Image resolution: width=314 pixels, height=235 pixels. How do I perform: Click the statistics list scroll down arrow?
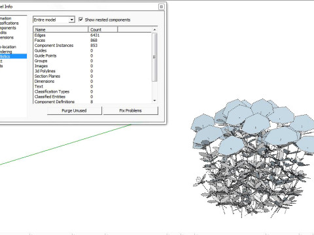click(154, 101)
